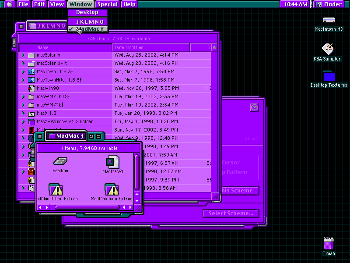Expand the macSolaris folder
The image size is (350, 263).
[23, 55]
